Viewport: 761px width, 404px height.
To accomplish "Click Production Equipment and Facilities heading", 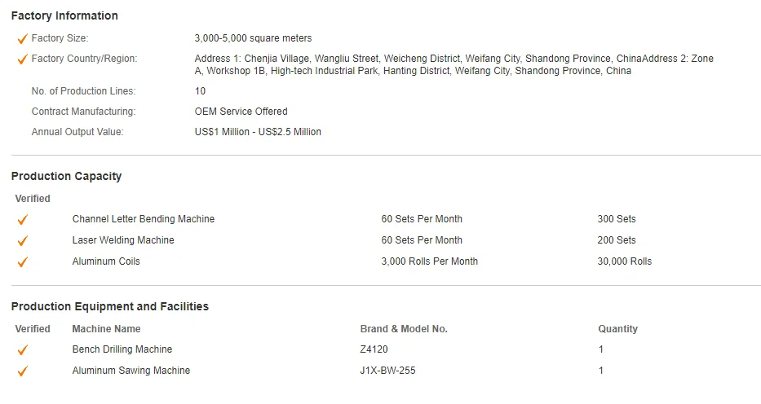I will [110, 306].
